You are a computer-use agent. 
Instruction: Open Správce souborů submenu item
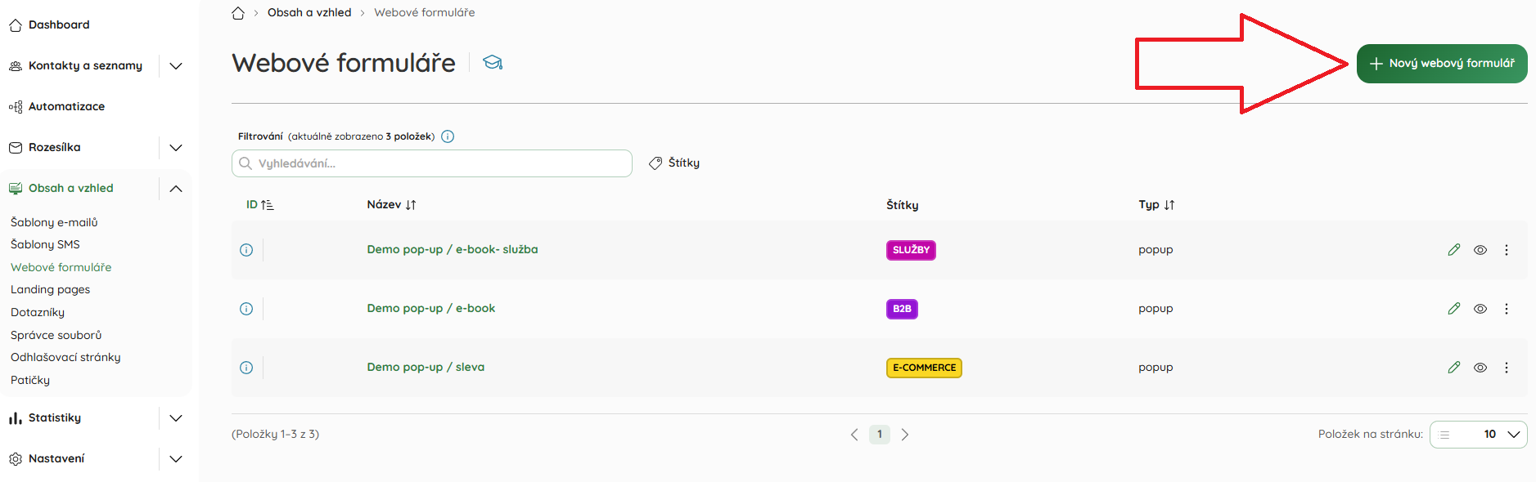[56, 335]
